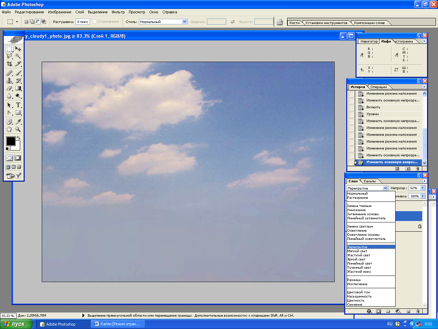Select the Slice tool
The height and width of the screenshot is (329, 438).
pos(18,64)
